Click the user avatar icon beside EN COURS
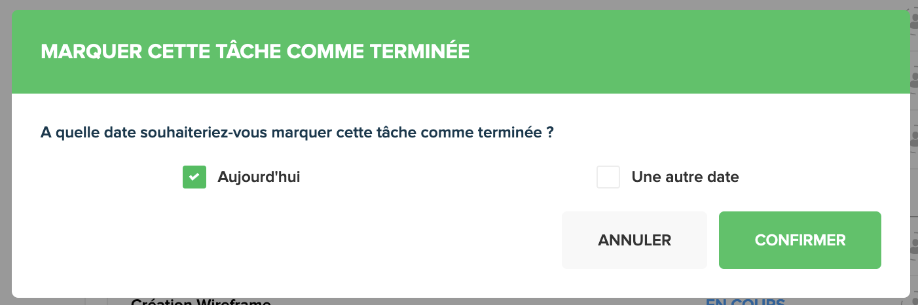The height and width of the screenshot is (305, 918). (x=914, y=301)
